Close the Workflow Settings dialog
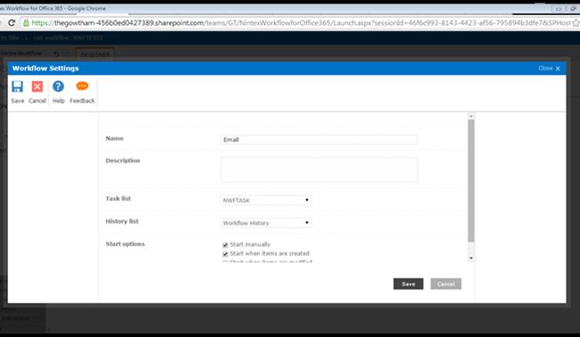 click(x=550, y=69)
